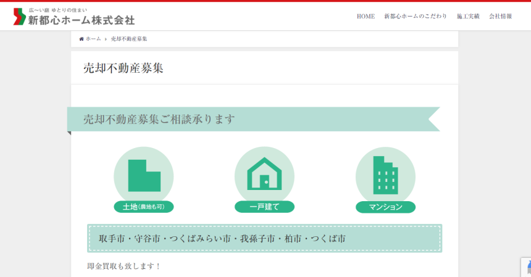Click the city list box starting with 取手市
This screenshot has height=277, width=531.
[264, 238]
